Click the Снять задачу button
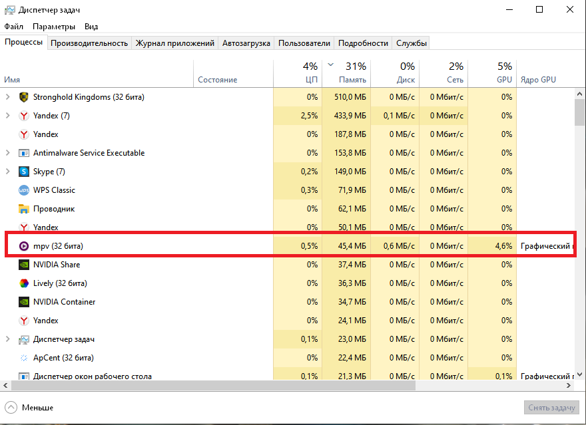Image resolution: width=586 pixels, height=425 pixels. point(551,408)
